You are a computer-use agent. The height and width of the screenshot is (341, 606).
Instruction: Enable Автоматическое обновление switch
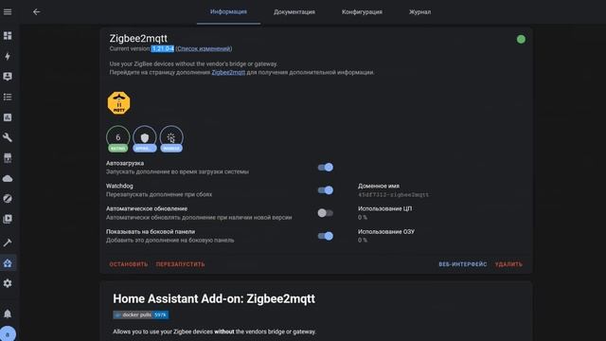click(325, 213)
